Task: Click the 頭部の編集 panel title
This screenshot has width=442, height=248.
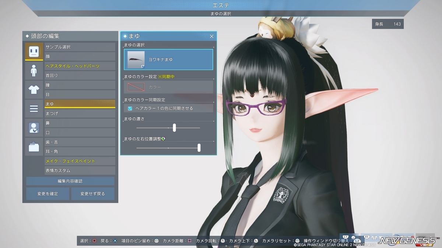Action: pyautogui.click(x=45, y=36)
